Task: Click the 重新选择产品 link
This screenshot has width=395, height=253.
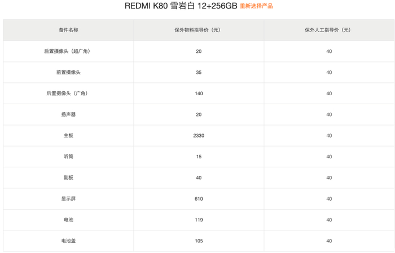Action: pos(256,6)
